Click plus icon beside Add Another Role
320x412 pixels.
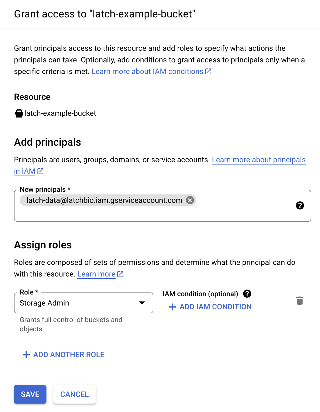click(26, 355)
